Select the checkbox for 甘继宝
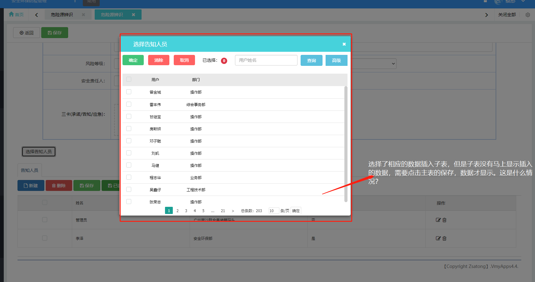 tap(129, 116)
